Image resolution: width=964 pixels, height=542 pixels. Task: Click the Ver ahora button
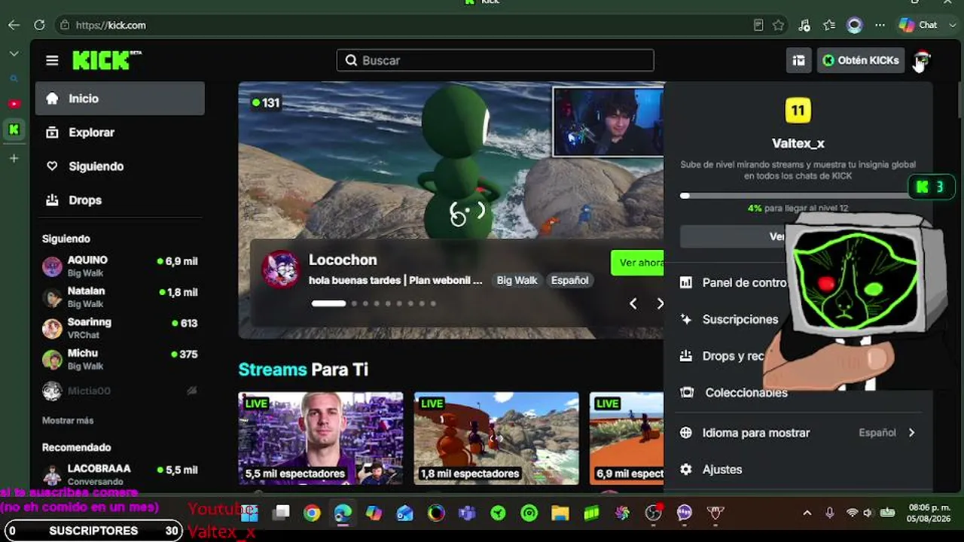[x=638, y=263]
